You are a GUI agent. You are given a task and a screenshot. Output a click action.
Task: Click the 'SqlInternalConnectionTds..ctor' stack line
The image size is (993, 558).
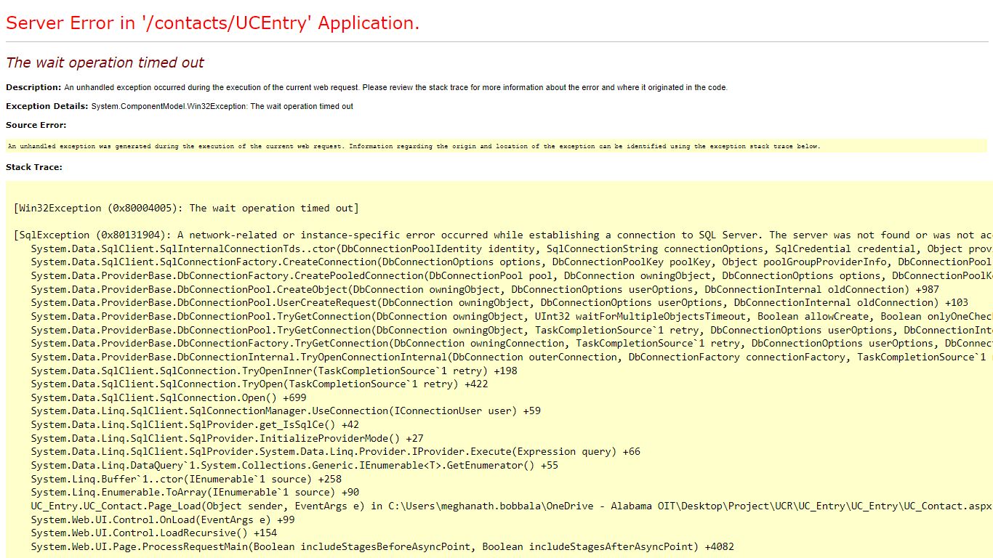(512, 248)
